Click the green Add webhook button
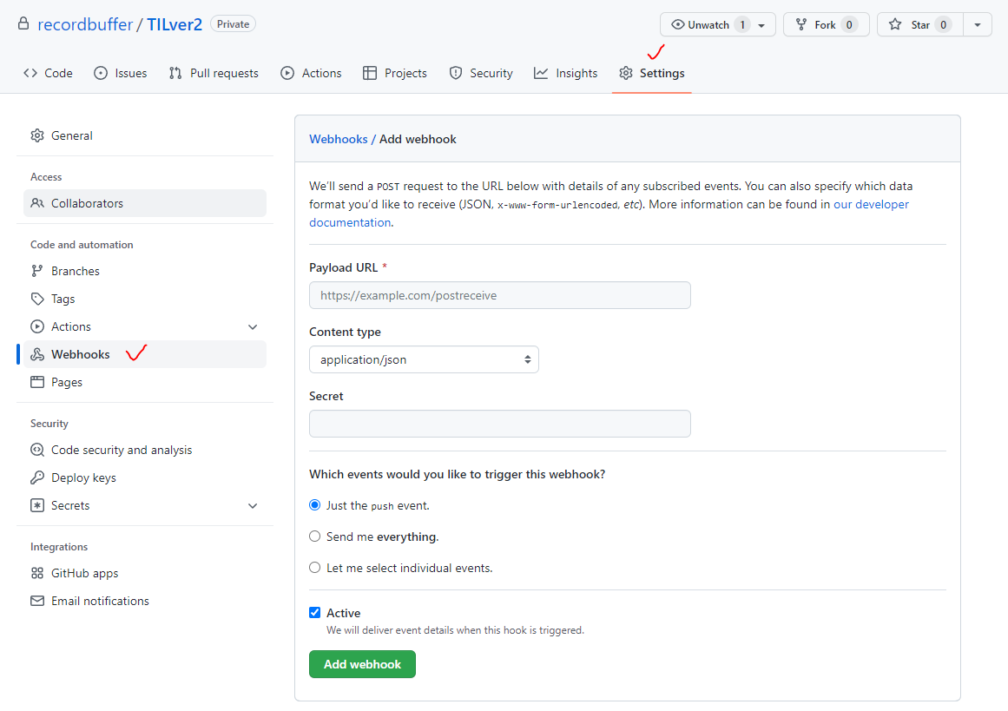1008x711 pixels. (x=362, y=664)
